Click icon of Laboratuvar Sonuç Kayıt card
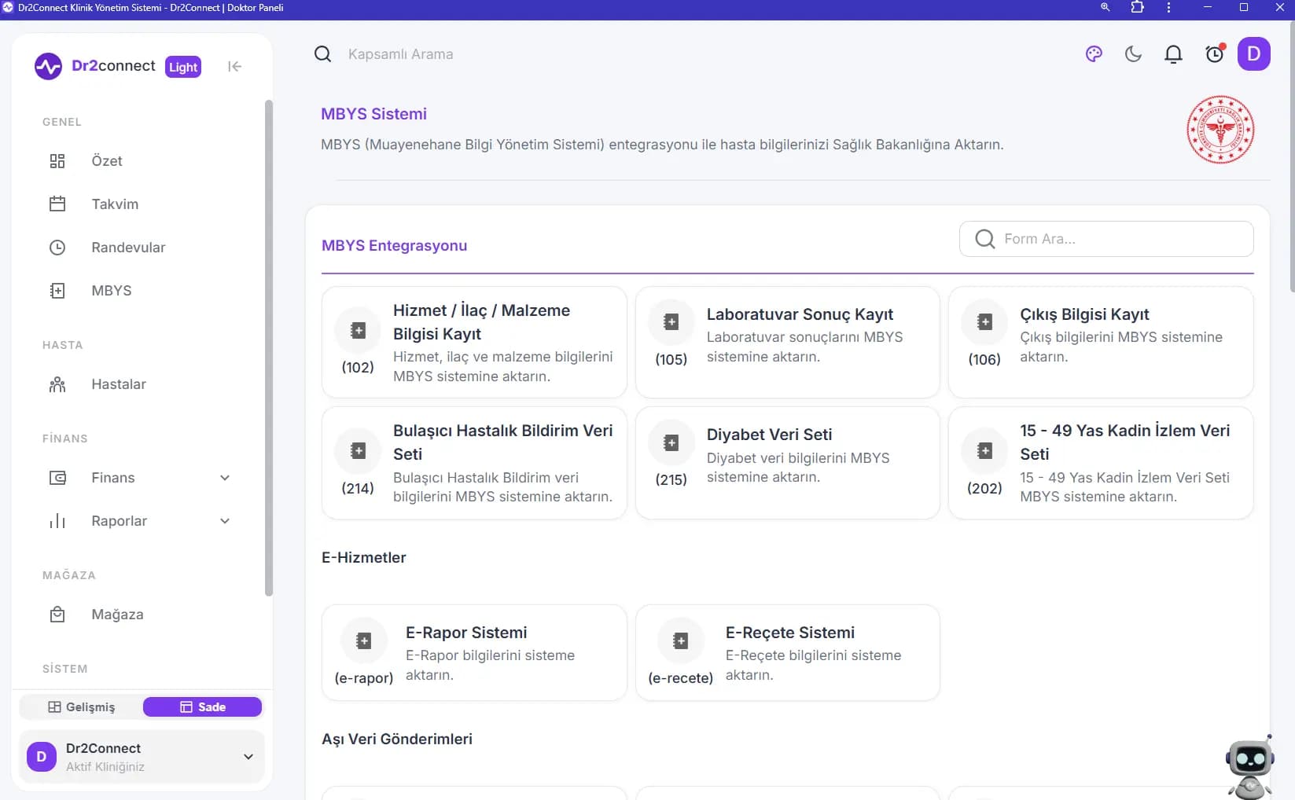1295x800 pixels. (x=671, y=322)
